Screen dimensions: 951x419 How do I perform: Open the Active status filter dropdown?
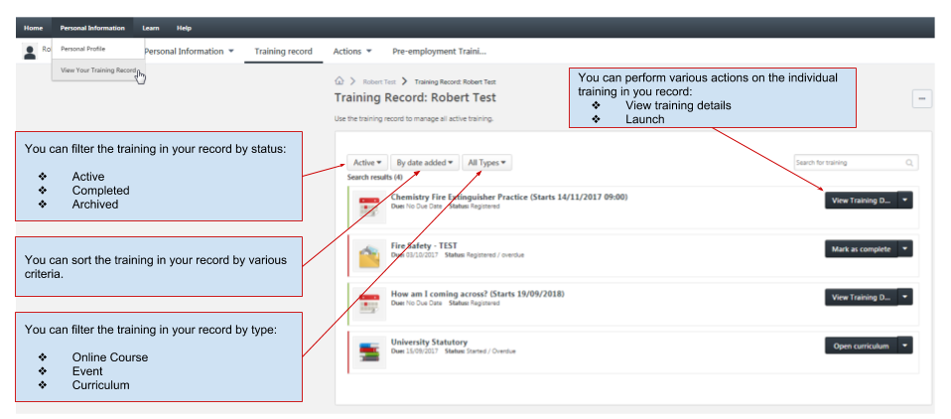[x=367, y=162]
